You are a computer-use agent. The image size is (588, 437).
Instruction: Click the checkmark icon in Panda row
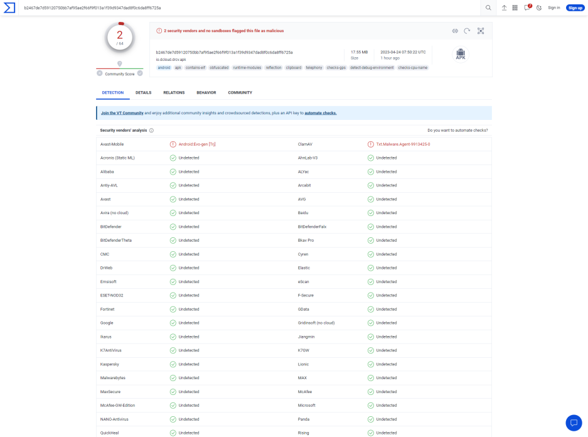pos(370,419)
